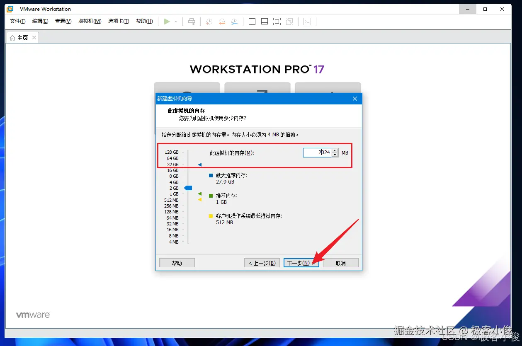Close the 主页 tab with its X
The width and height of the screenshot is (522, 346).
(x=34, y=38)
